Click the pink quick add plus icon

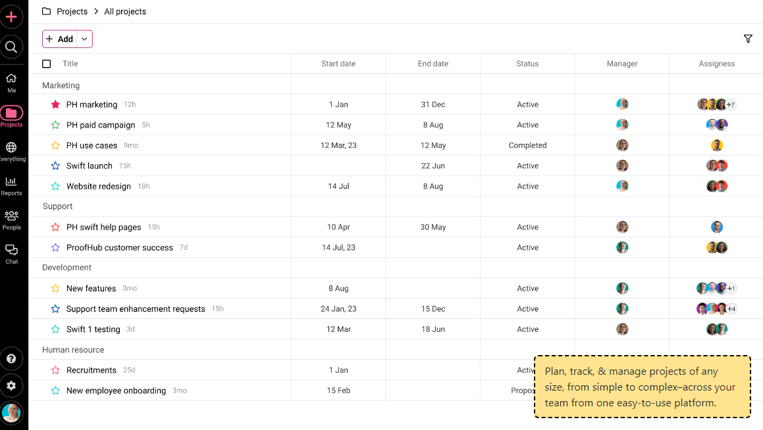11,16
